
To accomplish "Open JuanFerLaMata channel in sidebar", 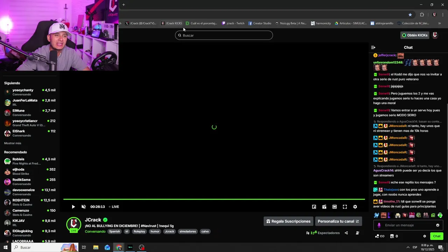I will [x=30, y=102].
